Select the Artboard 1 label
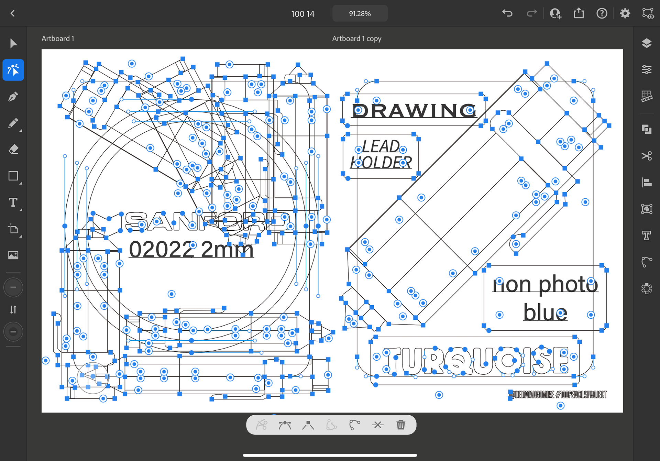Viewport: 660px width, 461px height. pyautogui.click(x=58, y=39)
